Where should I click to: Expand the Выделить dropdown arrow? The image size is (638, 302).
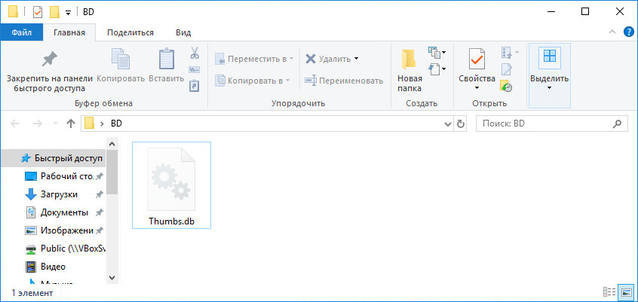(549, 88)
